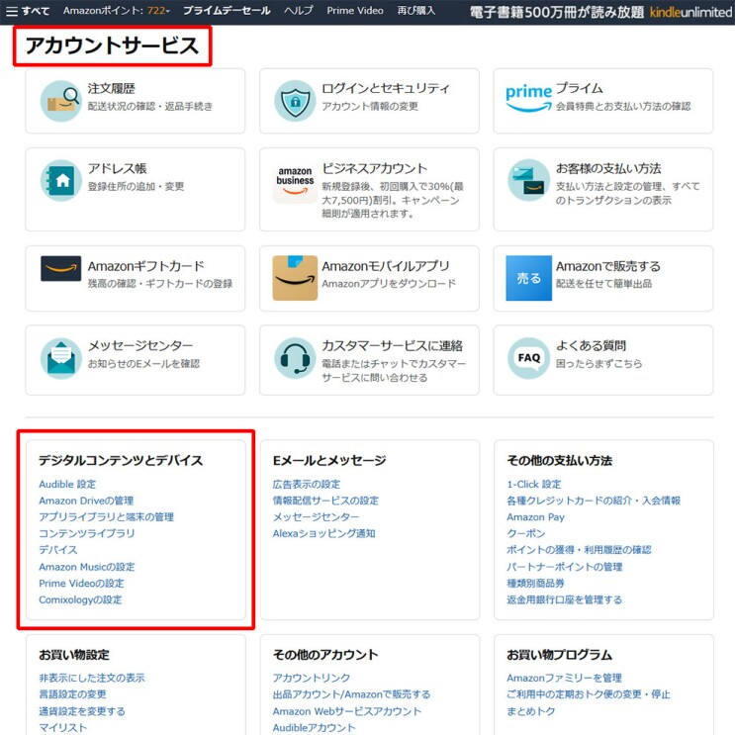Open the プライム card title

[580, 89]
